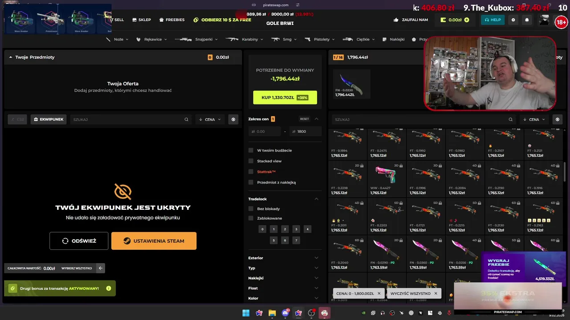Open File Explorer from the taskbar

point(272,313)
